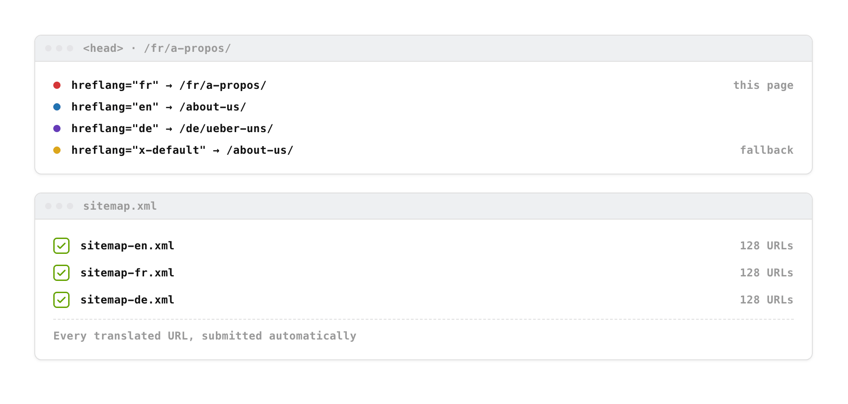This screenshot has height=404, width=848.
Task: Click the sitemap-fr.xml filename
Action: [x=127, y=273]
